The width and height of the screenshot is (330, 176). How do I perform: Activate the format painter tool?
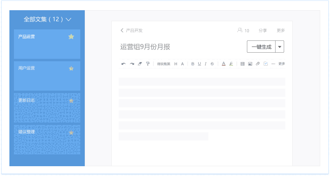(x=148, y=64)
